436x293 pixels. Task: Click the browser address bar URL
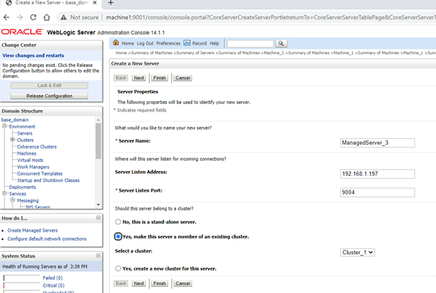(271, 17)
